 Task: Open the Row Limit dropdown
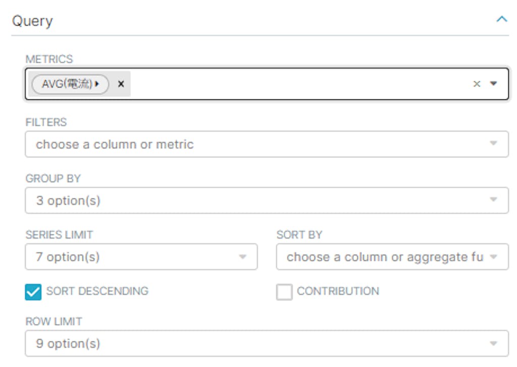point(252,344)
